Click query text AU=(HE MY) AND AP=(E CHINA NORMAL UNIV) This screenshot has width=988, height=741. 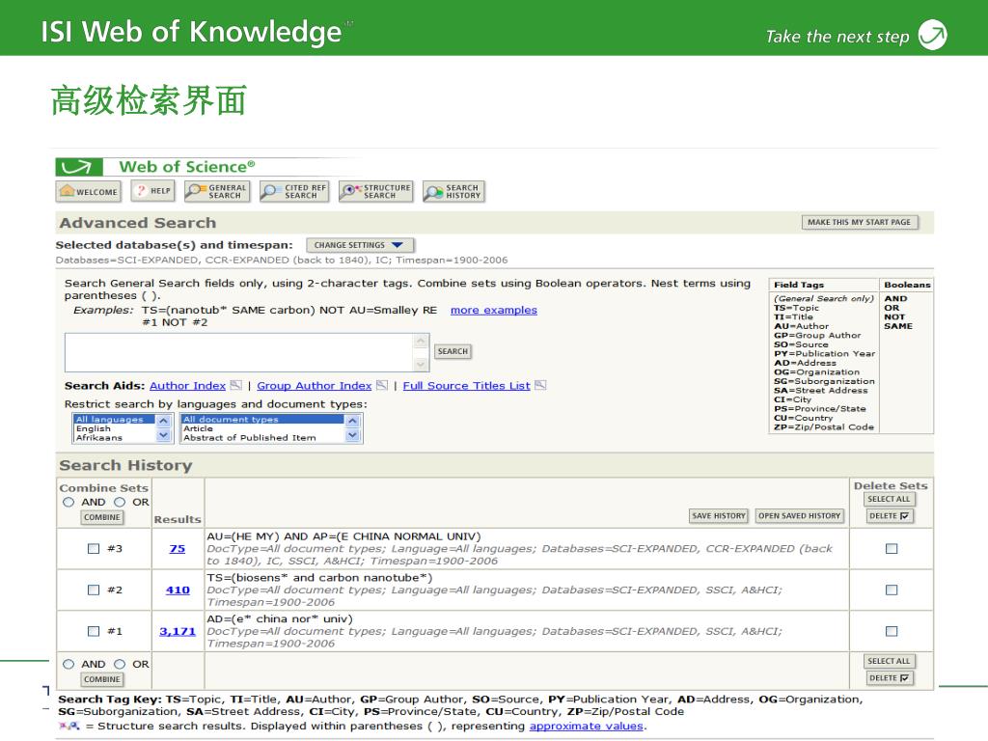344,536
